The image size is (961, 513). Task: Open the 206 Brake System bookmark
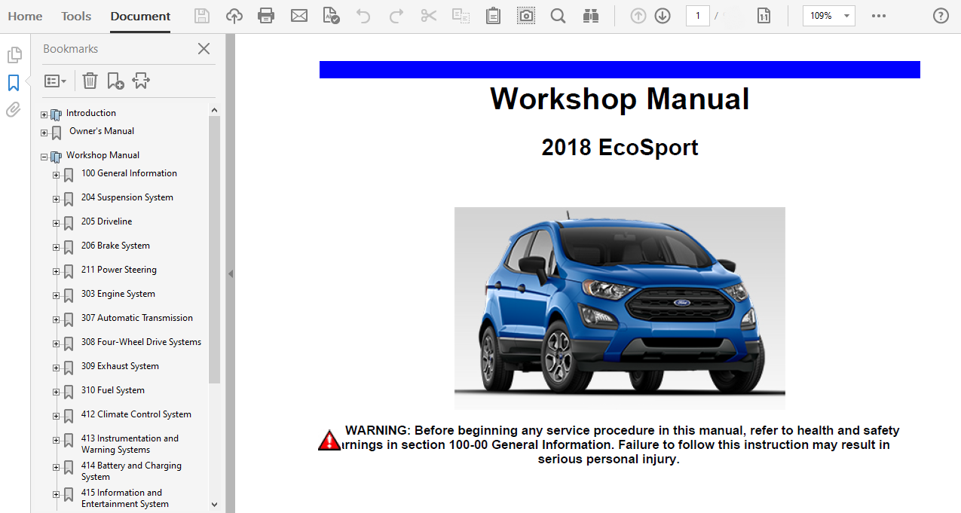[115, 246]
